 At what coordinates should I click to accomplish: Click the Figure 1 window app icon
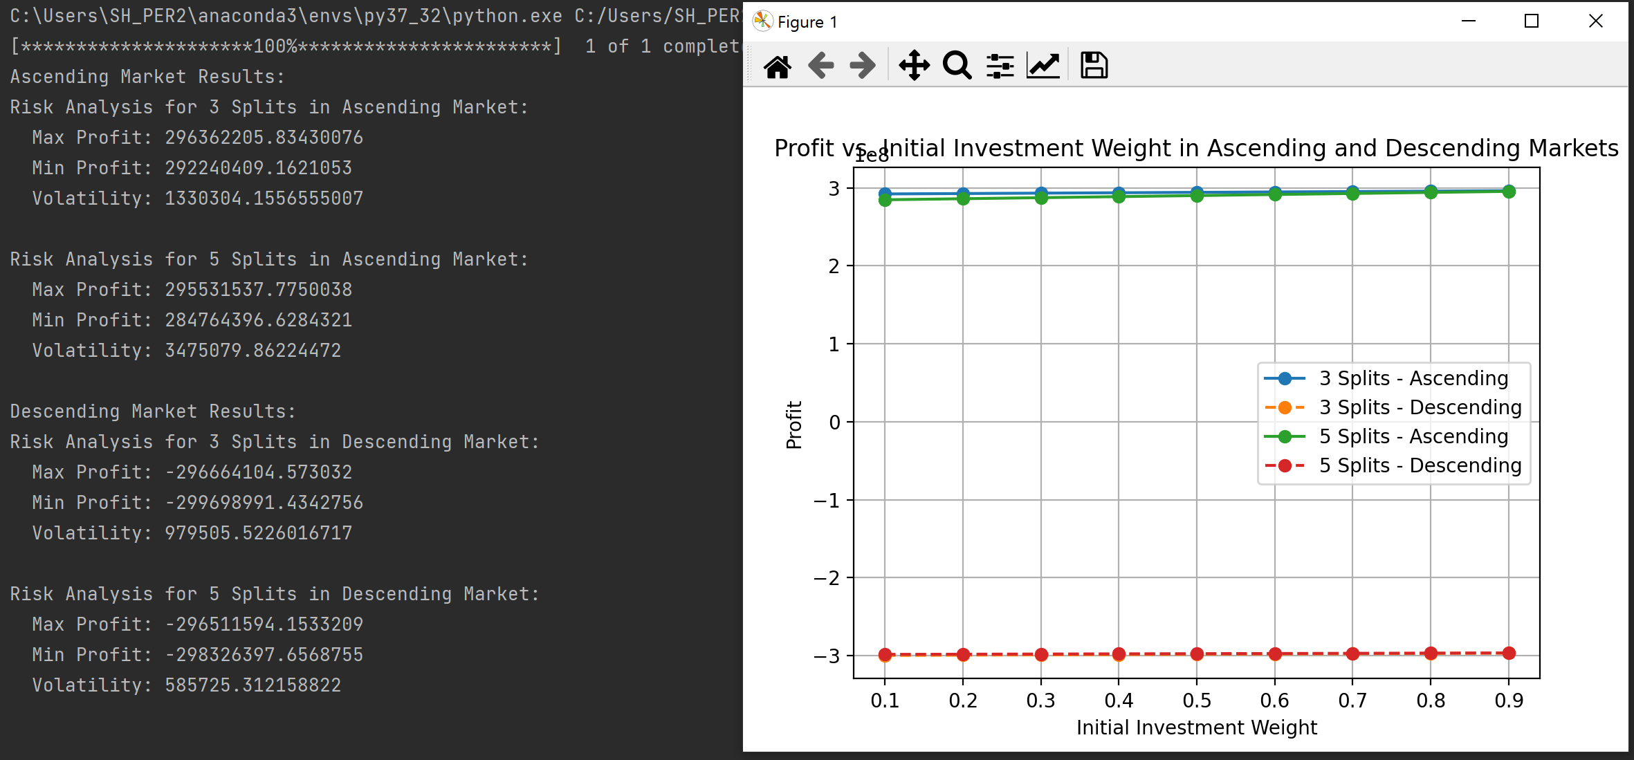coord(762,21)
